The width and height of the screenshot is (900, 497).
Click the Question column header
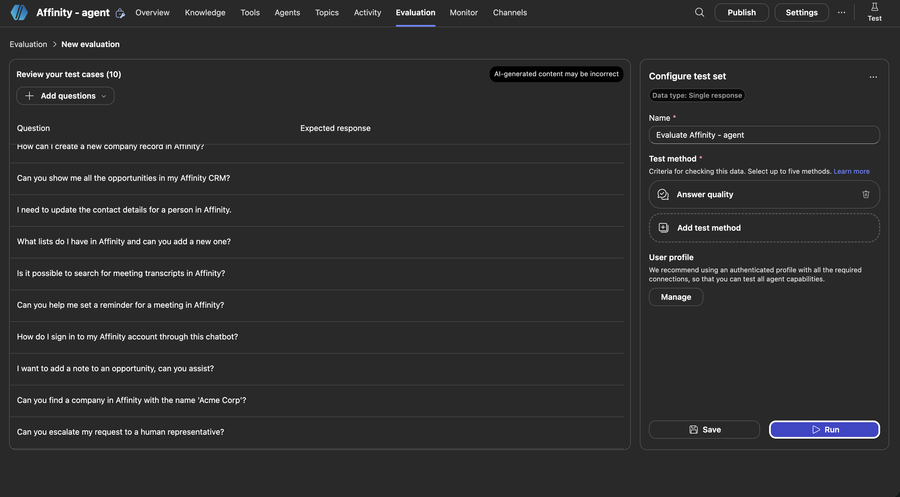33,128
